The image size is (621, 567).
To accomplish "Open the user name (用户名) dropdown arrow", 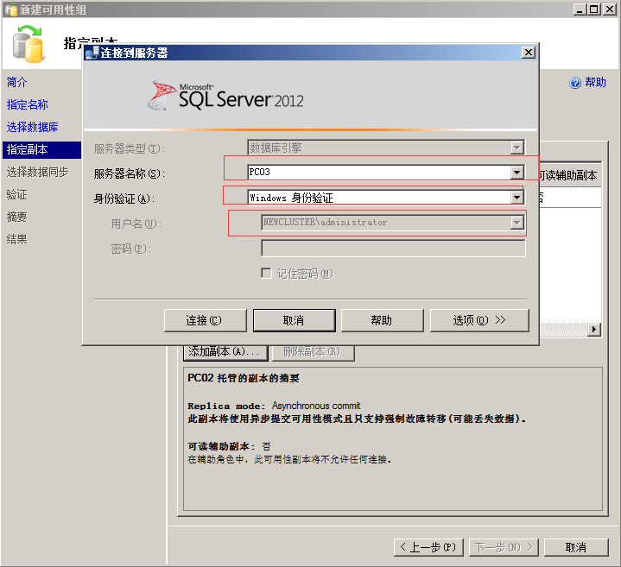I will pos(516,223).
